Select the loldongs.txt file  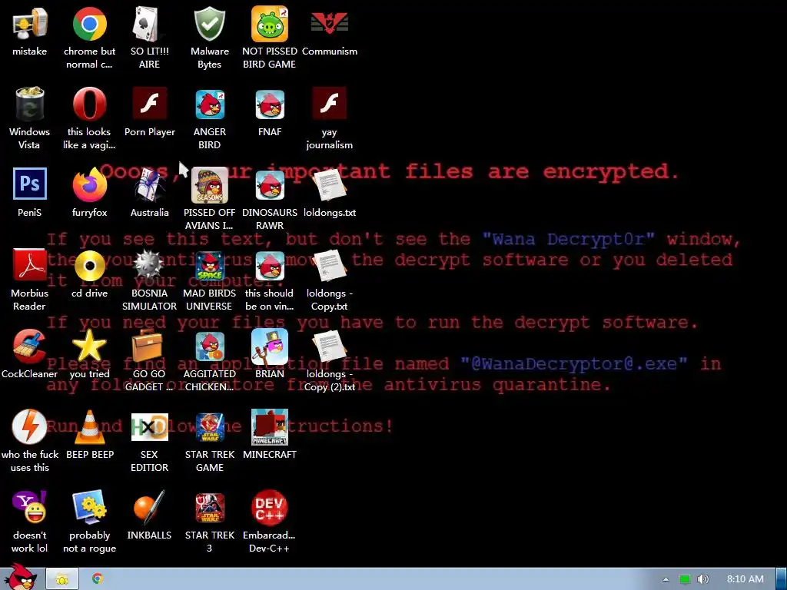[329, 185]
